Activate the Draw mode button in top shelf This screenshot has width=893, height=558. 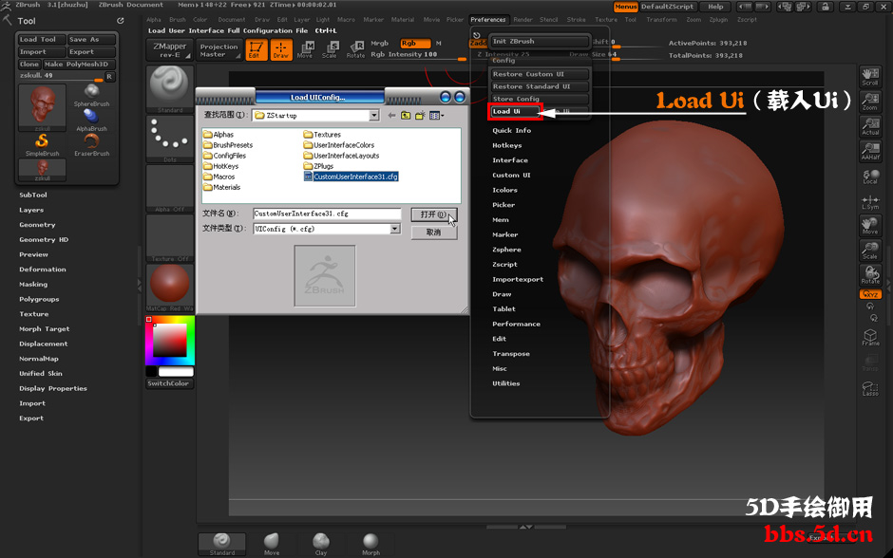281,50
